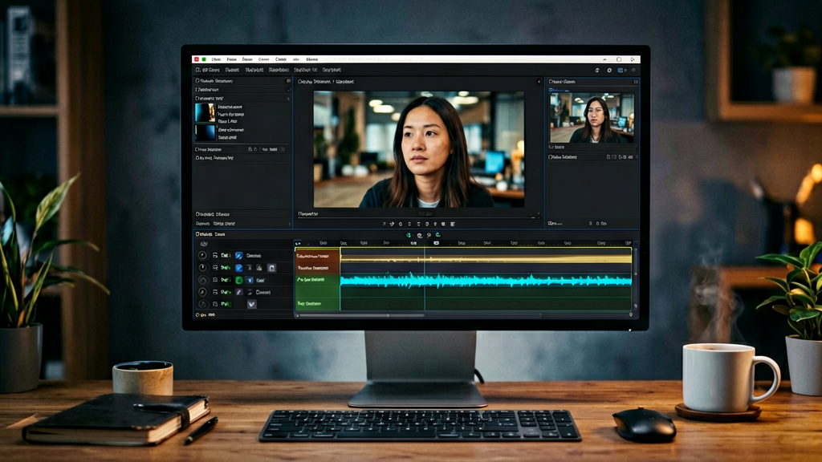
Task: Click the blue monitor icon in the top-right toolbar
Action: pos(621,70)
